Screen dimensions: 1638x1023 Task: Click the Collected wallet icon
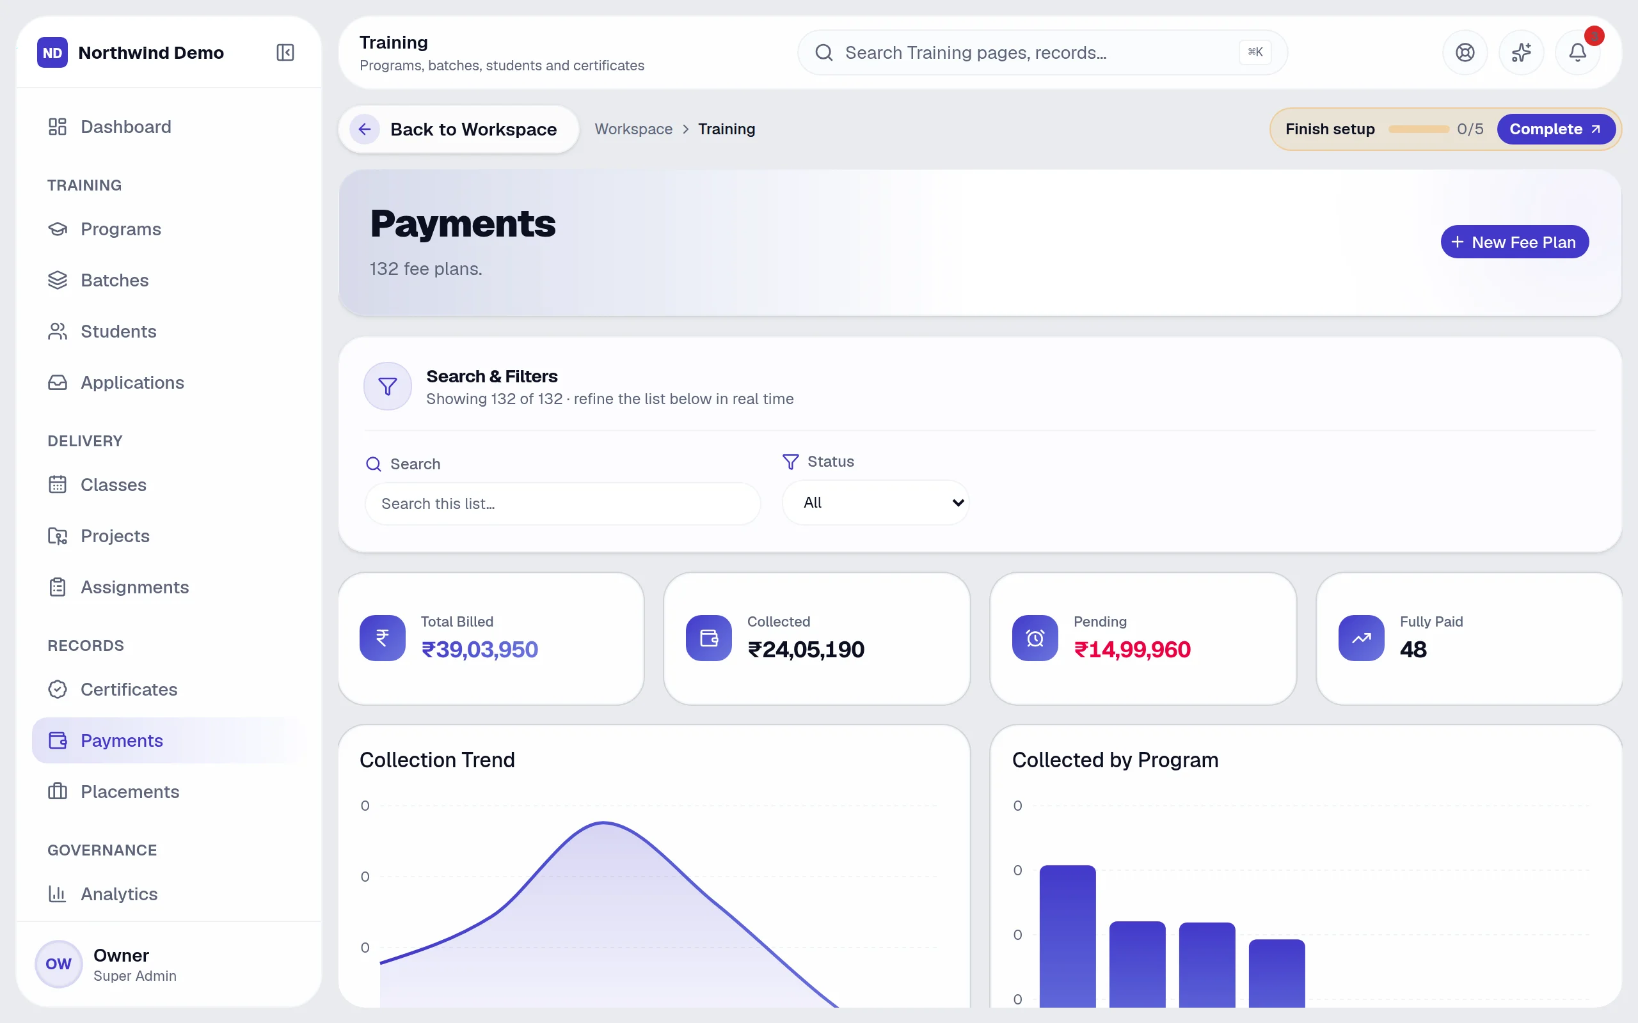point(709,637)
